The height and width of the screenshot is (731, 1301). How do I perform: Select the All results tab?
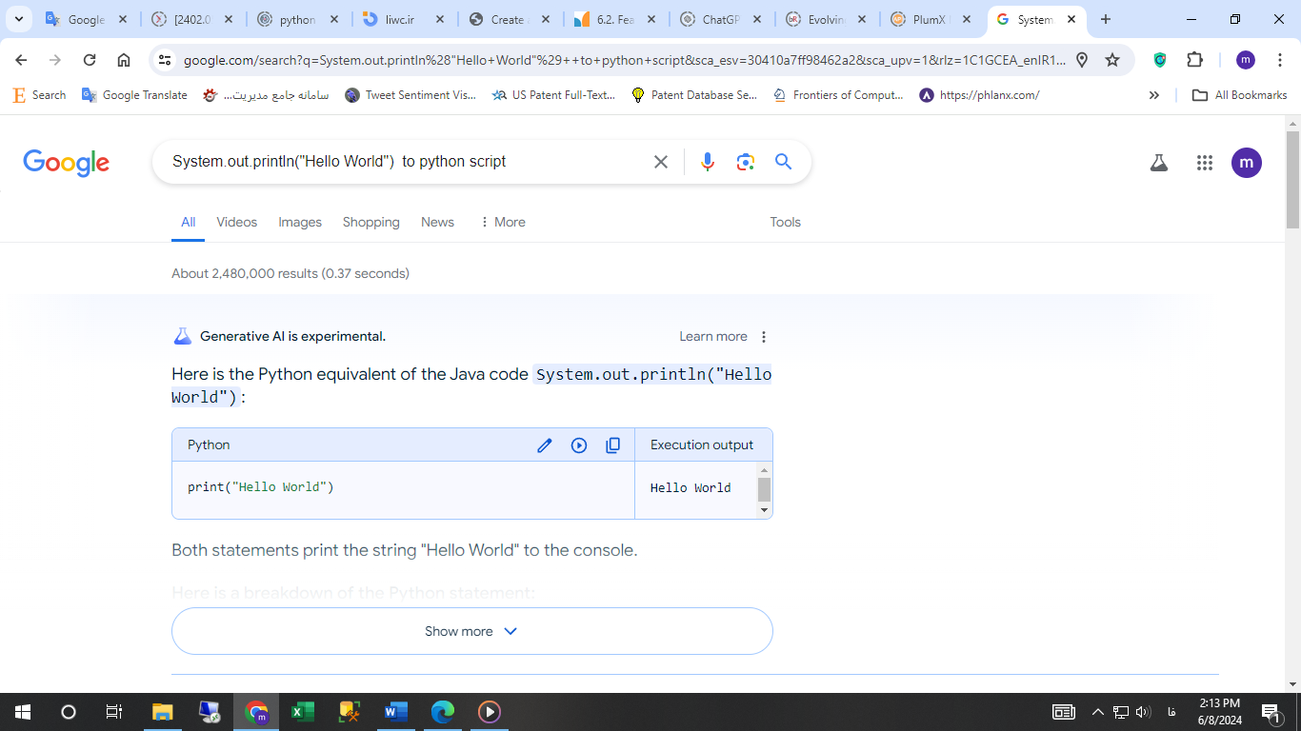pyautogui.click(x=189, y=222)
